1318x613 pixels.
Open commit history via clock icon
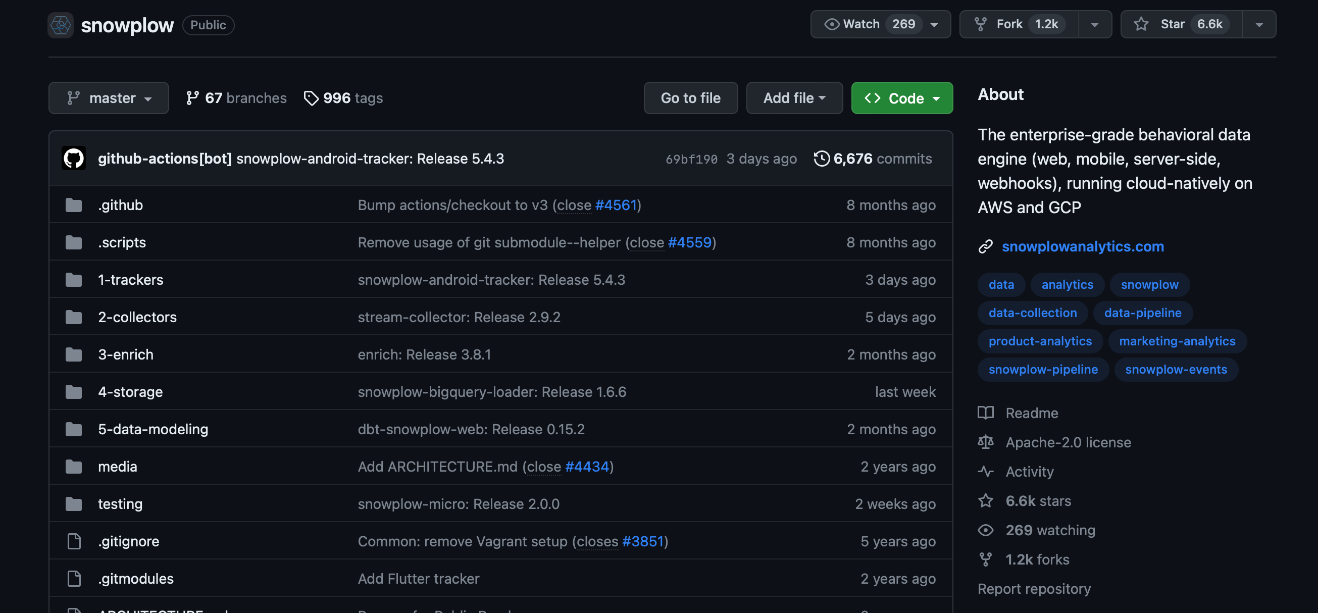pos(821,158)
